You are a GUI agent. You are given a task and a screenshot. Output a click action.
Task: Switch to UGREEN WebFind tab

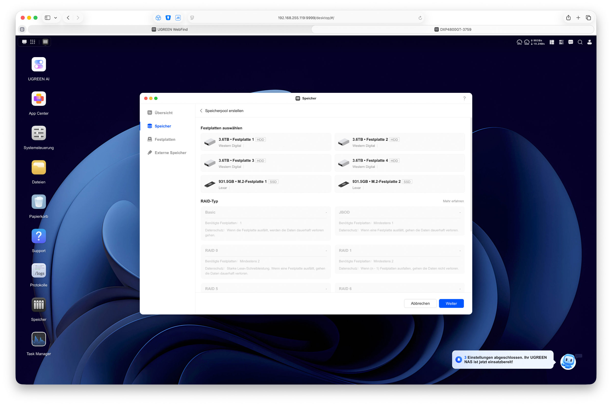[169, 29]
